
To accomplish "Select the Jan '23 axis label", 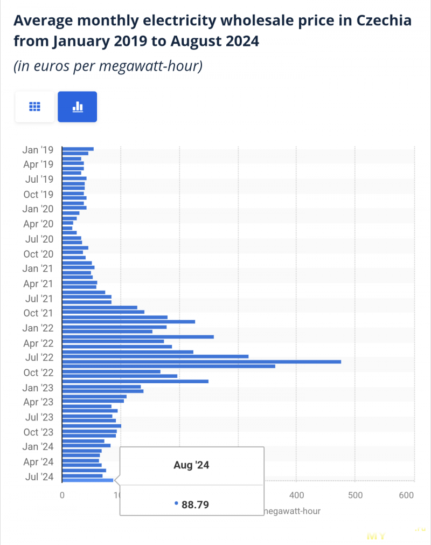I will (x=38, y=388).
